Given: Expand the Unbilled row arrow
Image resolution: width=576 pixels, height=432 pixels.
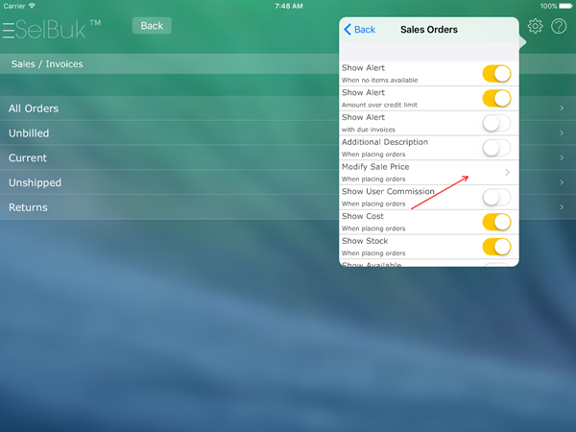Looking at the screenshot, I should 561,133.
